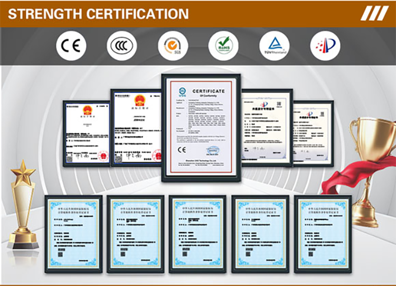Open the fourth blue certificate in the bottom row
The image size is (396, 286).
260,234
